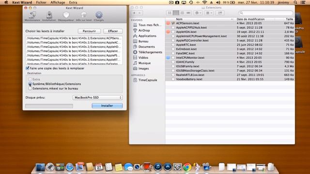Select Bureau in the Finder sidebar
This screenshot has width=310, height=174.
click(x=143, y=41)
